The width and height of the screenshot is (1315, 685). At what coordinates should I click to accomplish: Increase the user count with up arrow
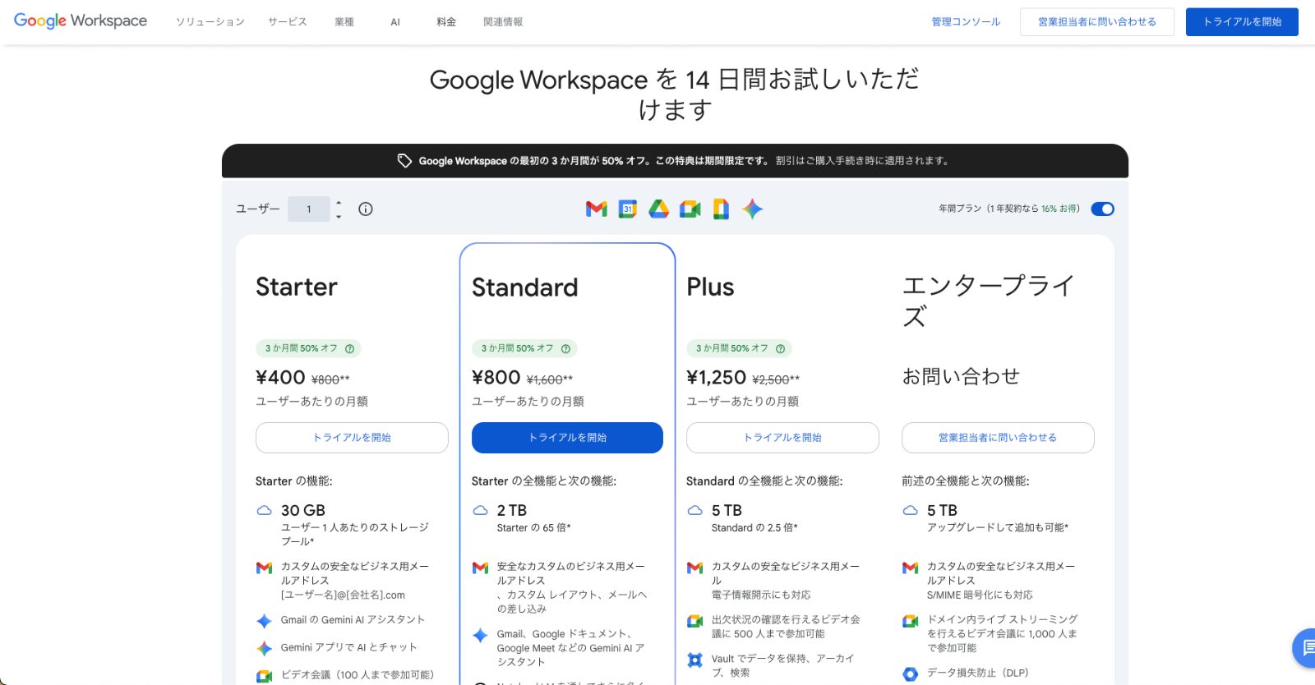click(x=339, y=203)
